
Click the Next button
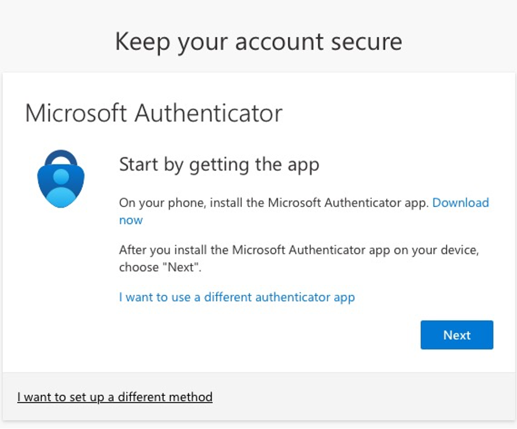(x=457, y=335)
